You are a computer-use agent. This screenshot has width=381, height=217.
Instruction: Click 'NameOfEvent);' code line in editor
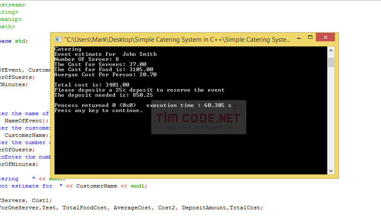click(26, 121)
